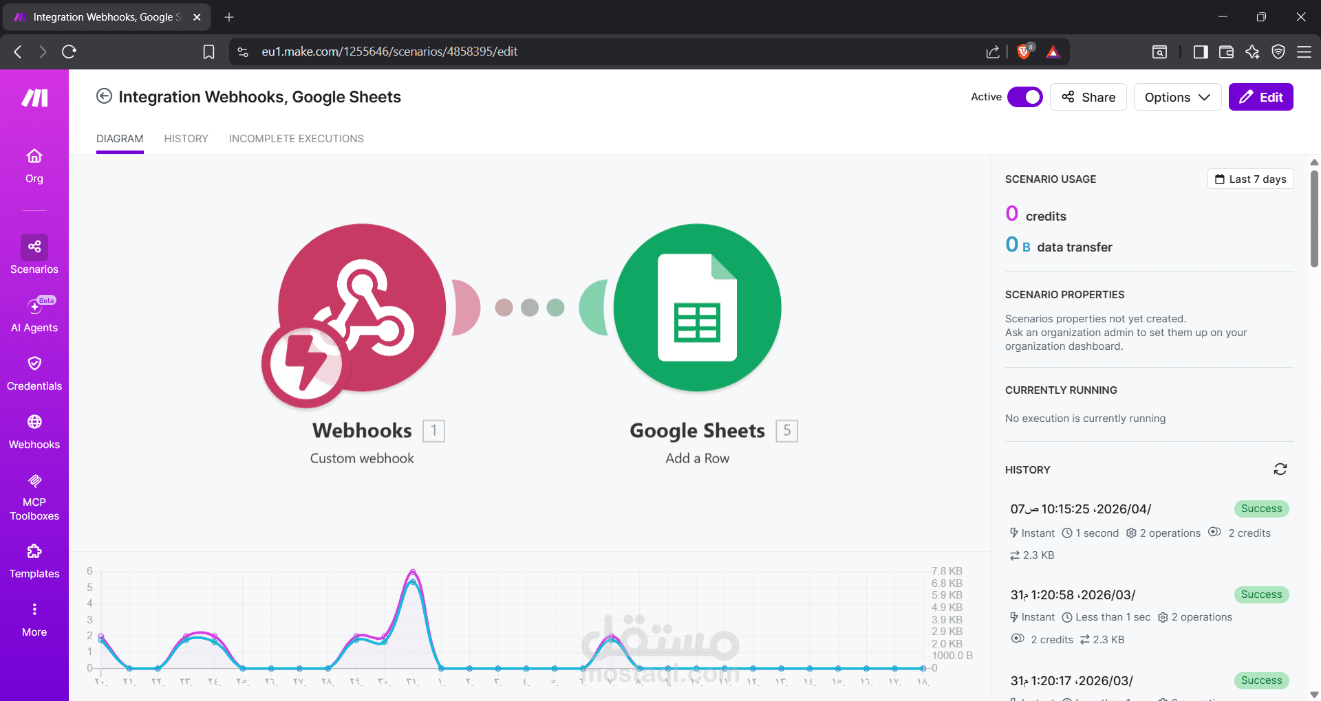
Task: Click the Scenarios properties not yet created text
Action: (x=1095, y=319)
